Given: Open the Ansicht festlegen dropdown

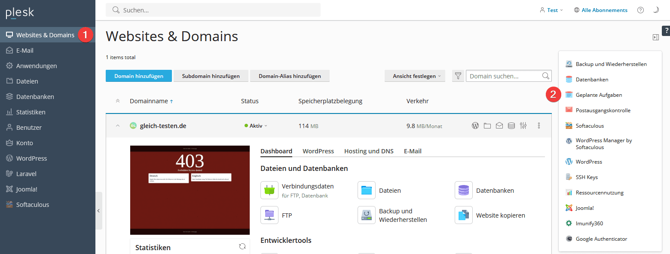Looking at the screenshot, I should (414, 76).
